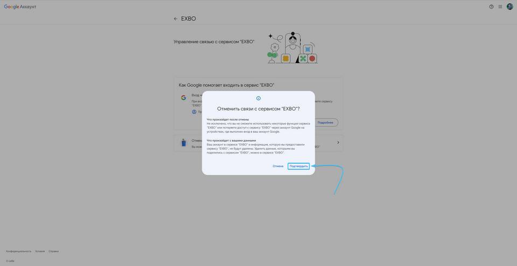This screenshot has height=266, width=517.
Task: Open the Google apps grid
Action: pos(500,6)
